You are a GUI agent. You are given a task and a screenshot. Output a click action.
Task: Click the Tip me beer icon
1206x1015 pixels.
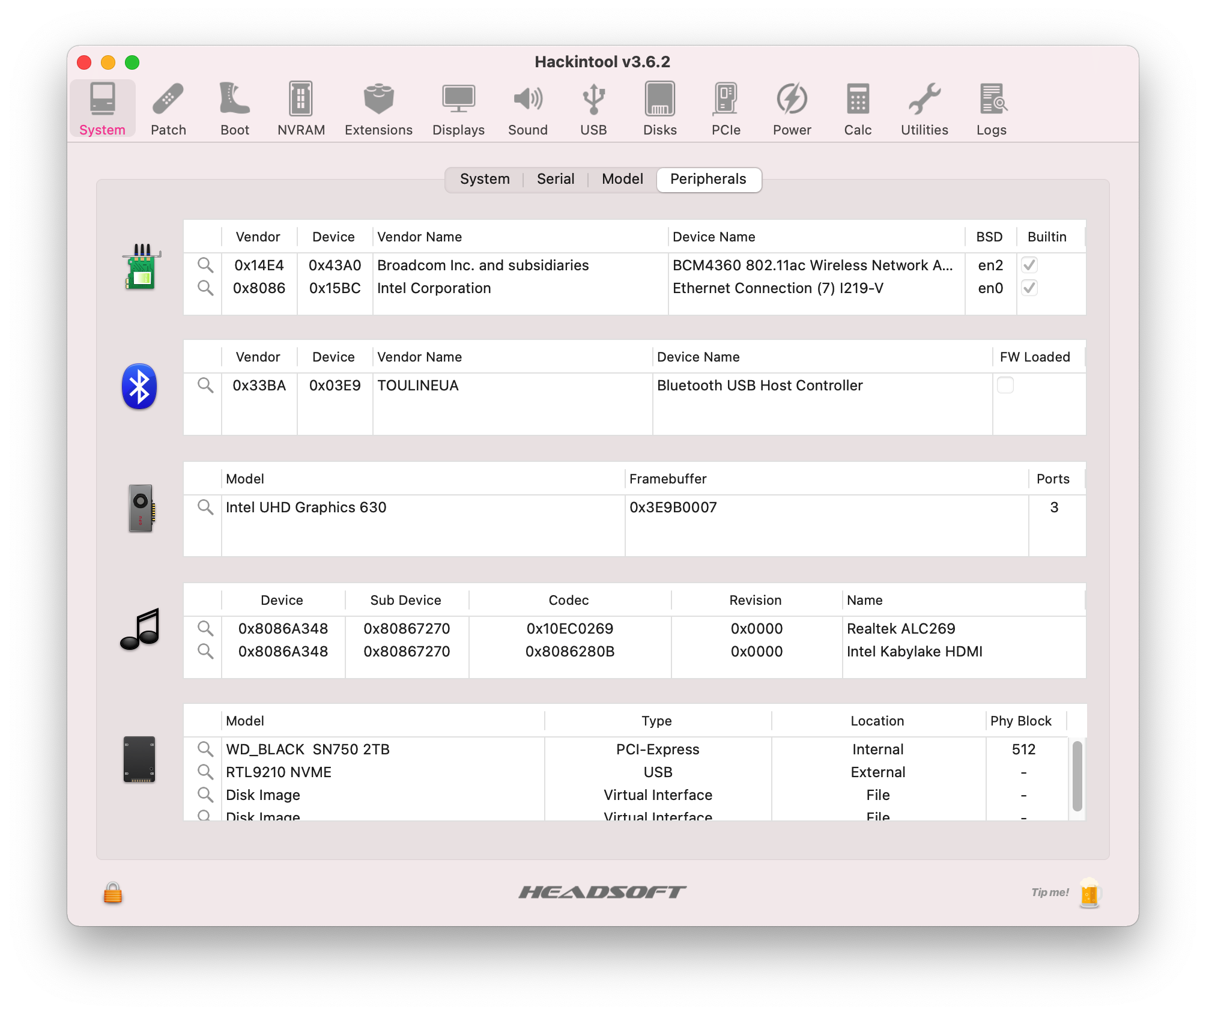point(1089,893)
